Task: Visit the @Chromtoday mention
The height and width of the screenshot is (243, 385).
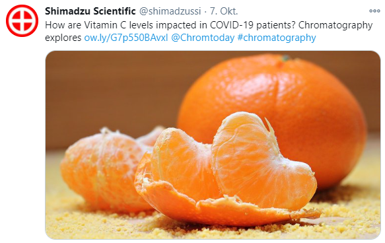Action: pos(203,38)
